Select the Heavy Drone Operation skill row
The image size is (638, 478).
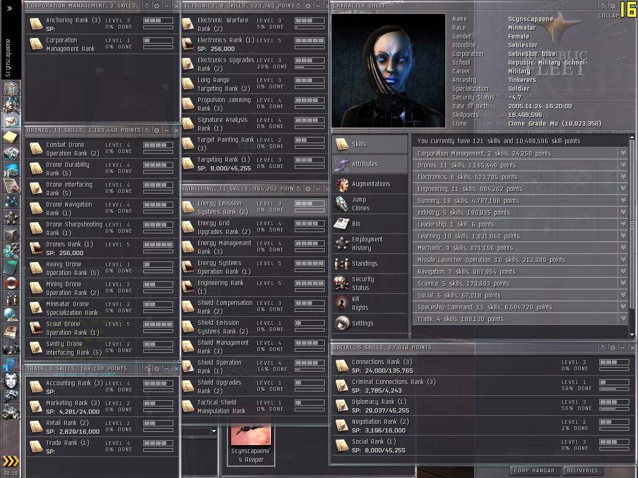pyautogui.click(x=102, y=268)
